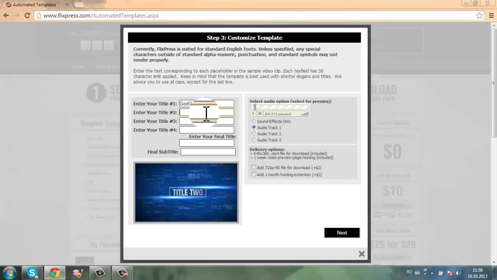Click the "Delivery options:" label
The width and height of the screenshot is (497, 280).
(x=267, y=149)
